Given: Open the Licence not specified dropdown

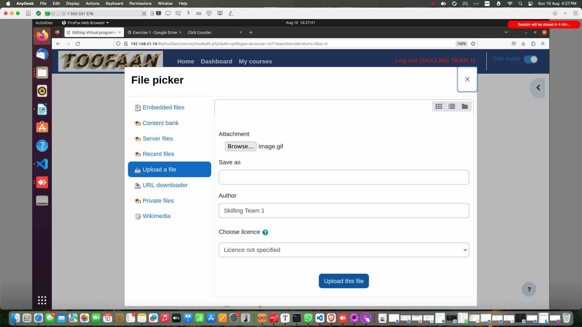Looking at the screenshot, I should 343,250.
